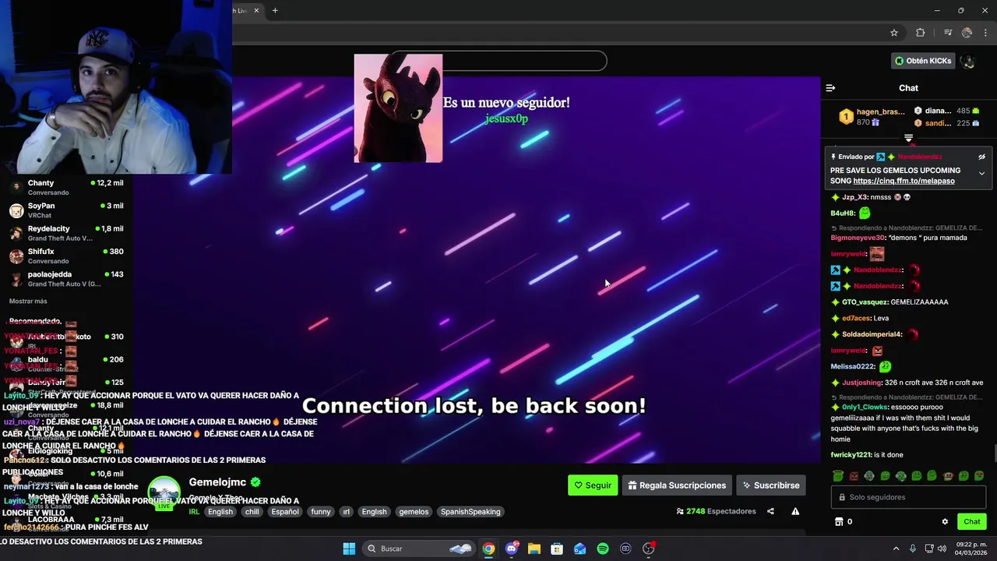Bookmark this page with the star icon
997x561 pixels.
894,33
